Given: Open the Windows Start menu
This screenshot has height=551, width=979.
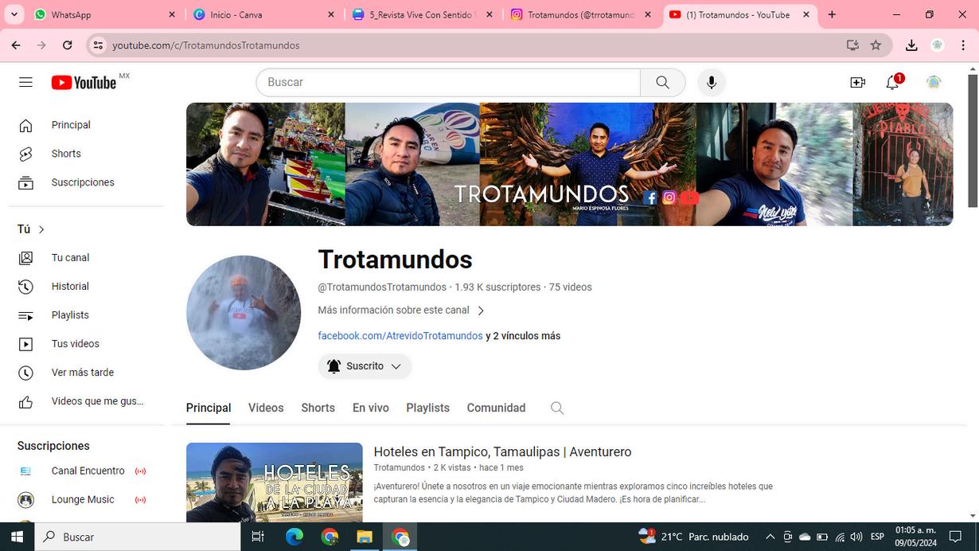Looking at the screenshot, I should 17,537.
